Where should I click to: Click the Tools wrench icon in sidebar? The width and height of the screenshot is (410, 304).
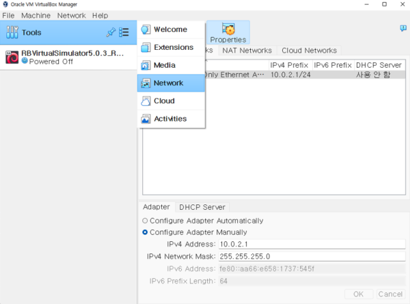click(12, 32)
